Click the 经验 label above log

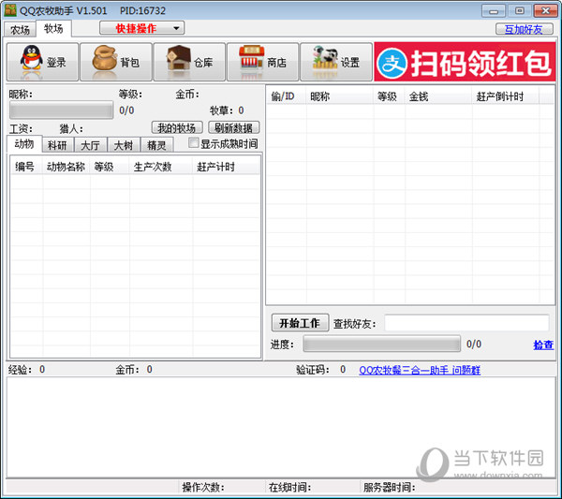[x=20, y=369]
